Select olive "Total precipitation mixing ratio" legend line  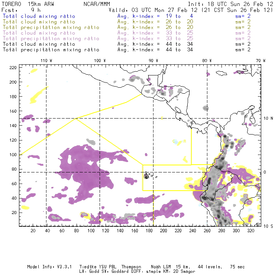(x=51, y=27)
